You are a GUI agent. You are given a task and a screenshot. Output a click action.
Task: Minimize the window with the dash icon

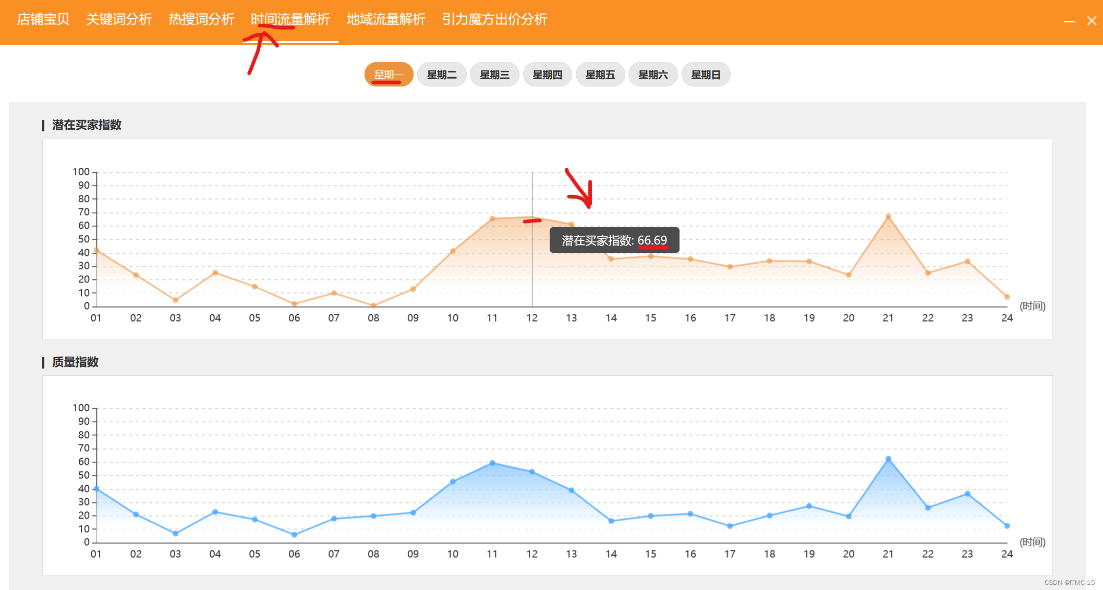1070,21
